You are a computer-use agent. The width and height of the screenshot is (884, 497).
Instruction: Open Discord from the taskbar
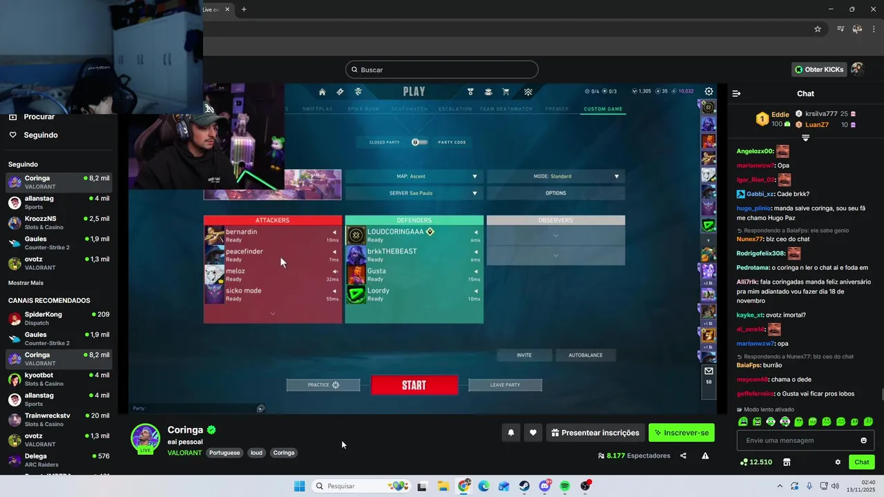point(545,486)
